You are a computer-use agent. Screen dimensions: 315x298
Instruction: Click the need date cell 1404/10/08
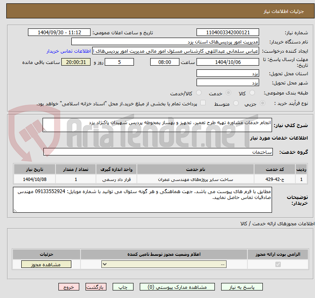pyautogui.click(x=35, y=179)
